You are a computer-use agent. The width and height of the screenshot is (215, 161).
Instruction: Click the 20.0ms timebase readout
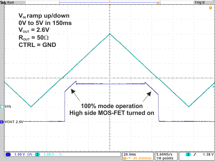(130, 155)
